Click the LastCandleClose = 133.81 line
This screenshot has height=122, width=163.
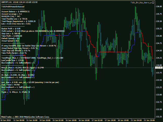click(x=13, y=60)
